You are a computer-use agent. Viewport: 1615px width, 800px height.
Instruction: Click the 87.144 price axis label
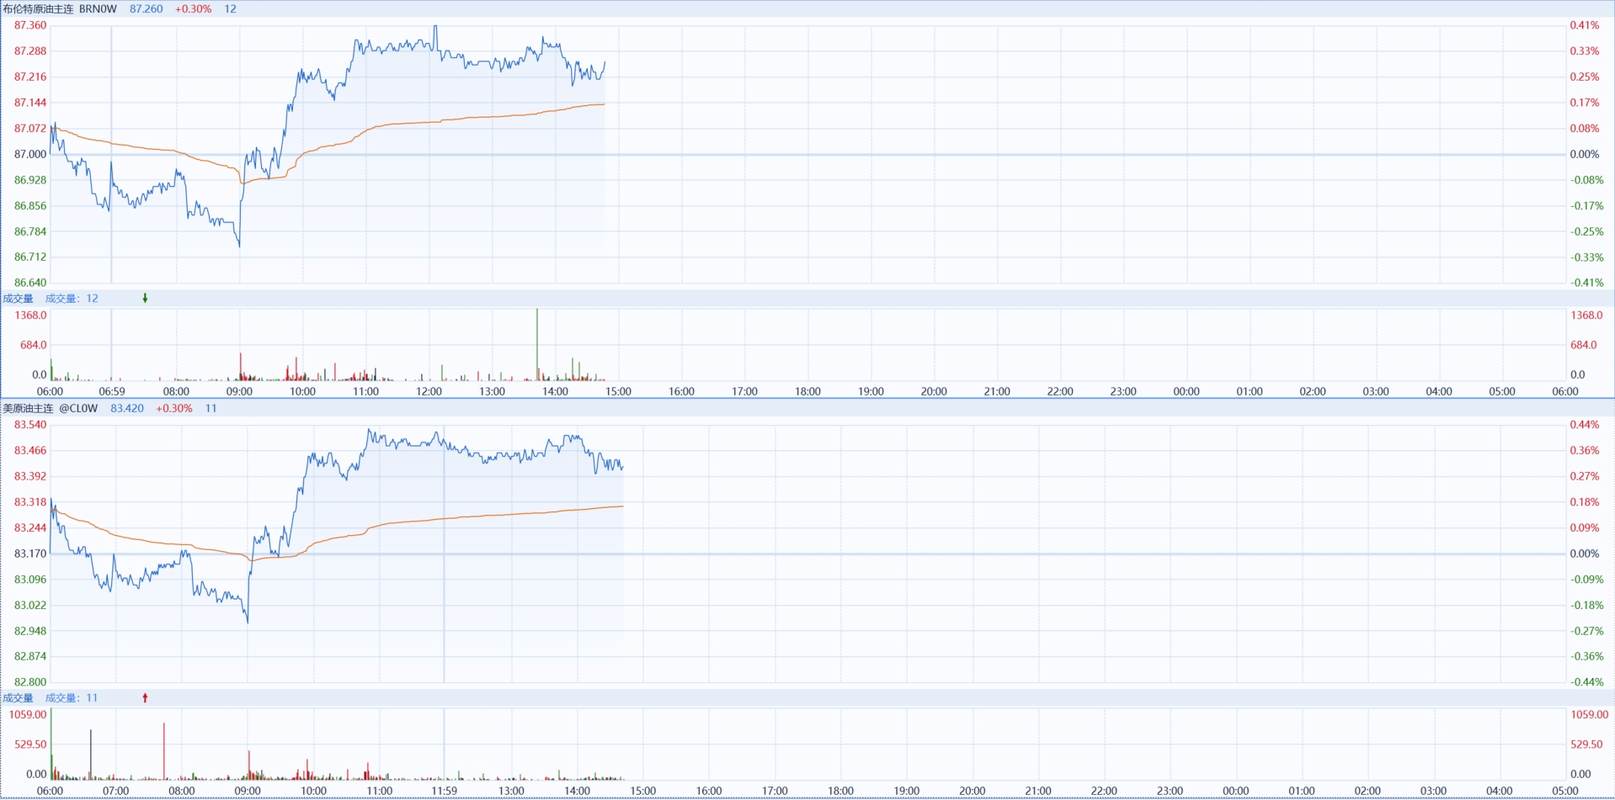(x=30, y=103)
